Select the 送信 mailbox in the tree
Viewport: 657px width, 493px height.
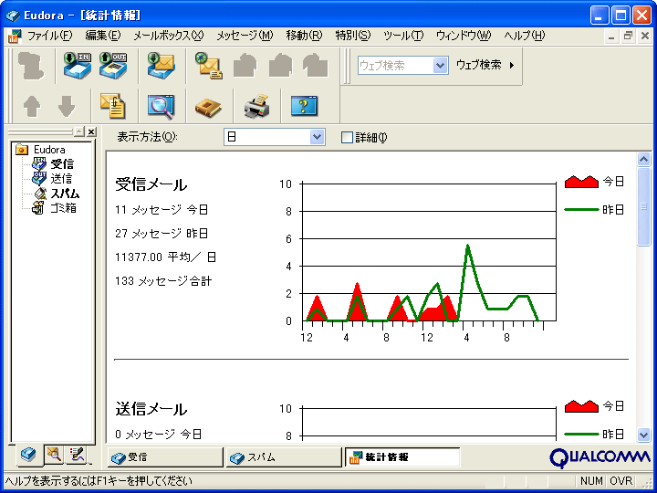point(61,179)
